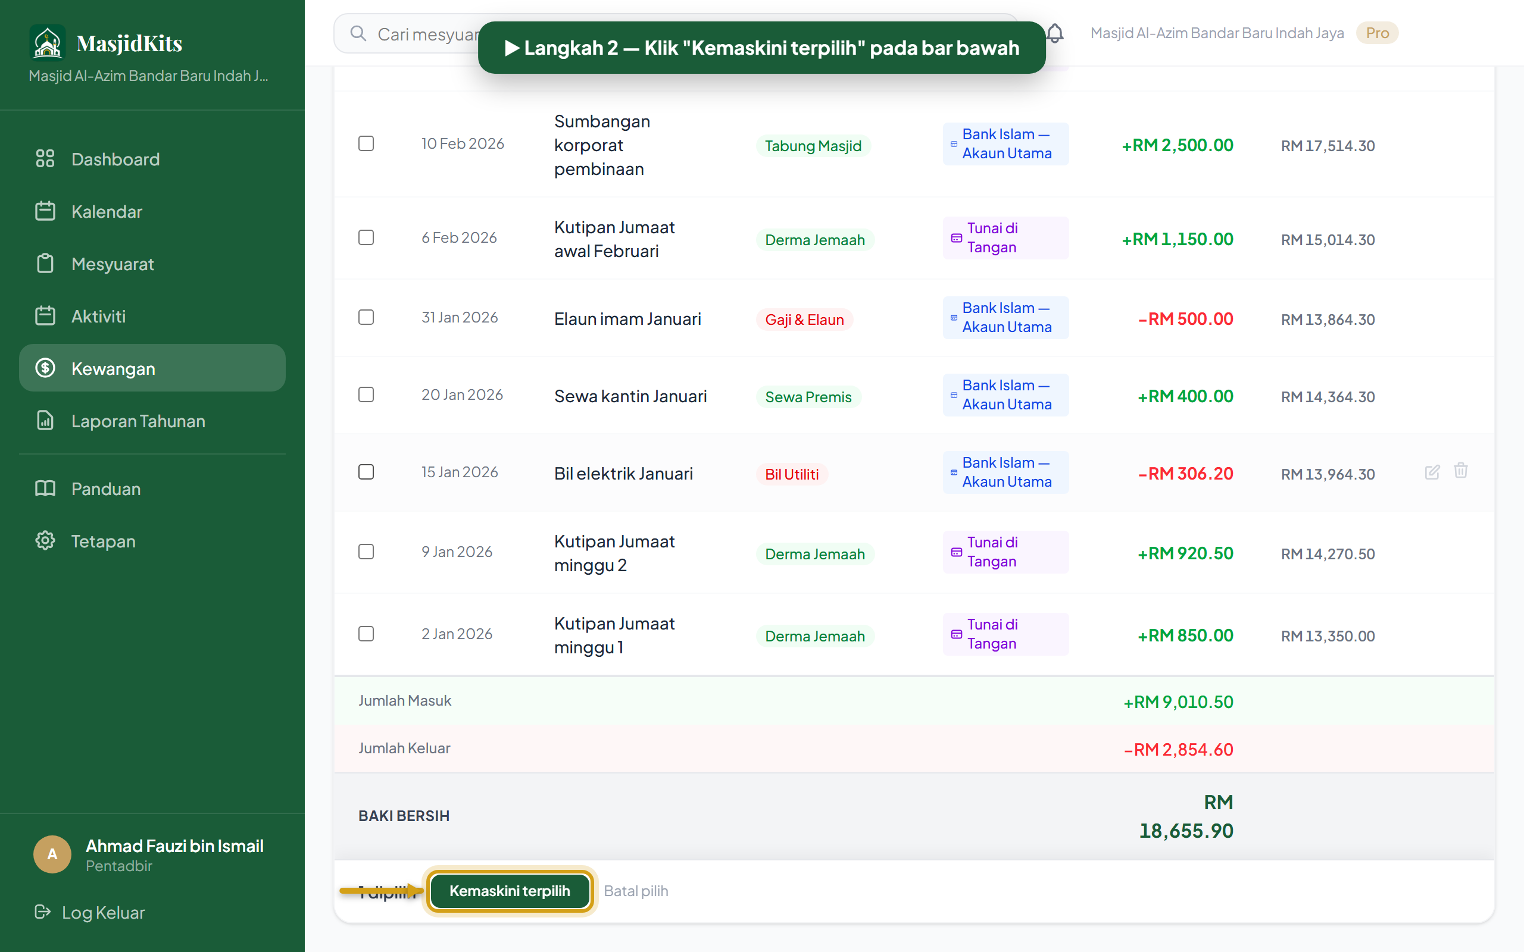Click Bank Islam badge on Sewa kantin row
This screenshot has height=952, width=1524.
point(1005,394)
